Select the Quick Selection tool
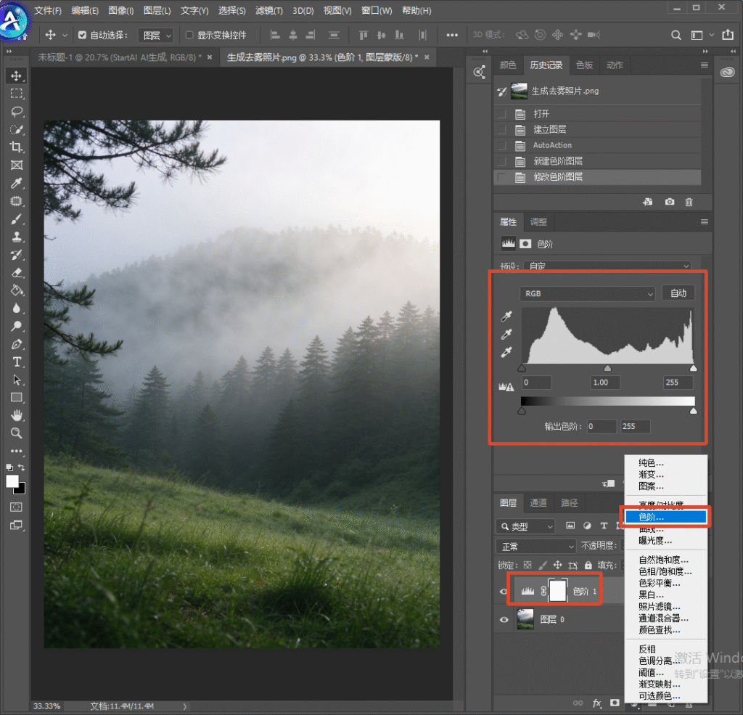The image size is (743, 715). coord(17,129)
